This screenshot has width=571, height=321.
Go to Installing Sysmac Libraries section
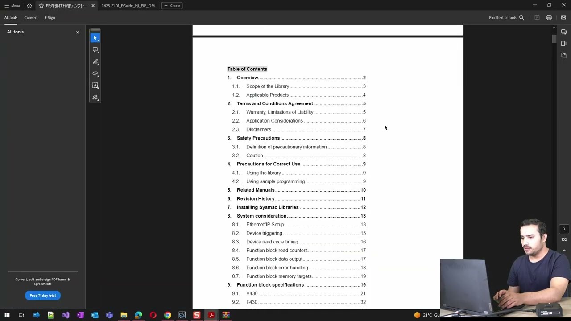tap(296, 207)
